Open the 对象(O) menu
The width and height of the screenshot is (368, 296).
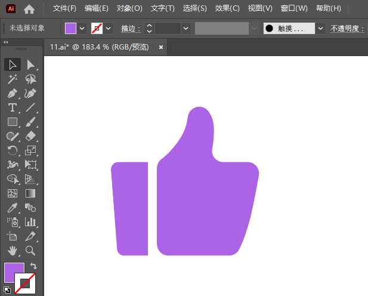pyautogui.click(x=129, y=8)
